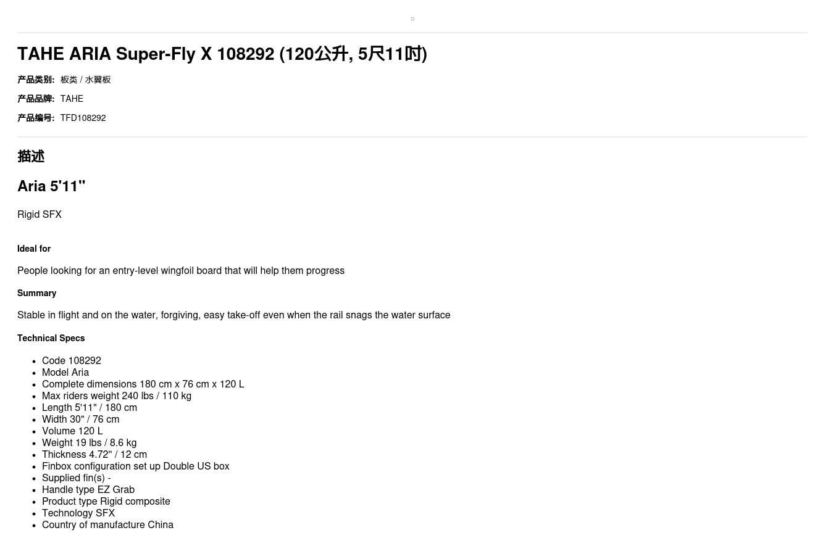820x559 pixels.
Task: Click the Handle type EZ Grab item
Action: pyautogui.click(x=88, y=490)
